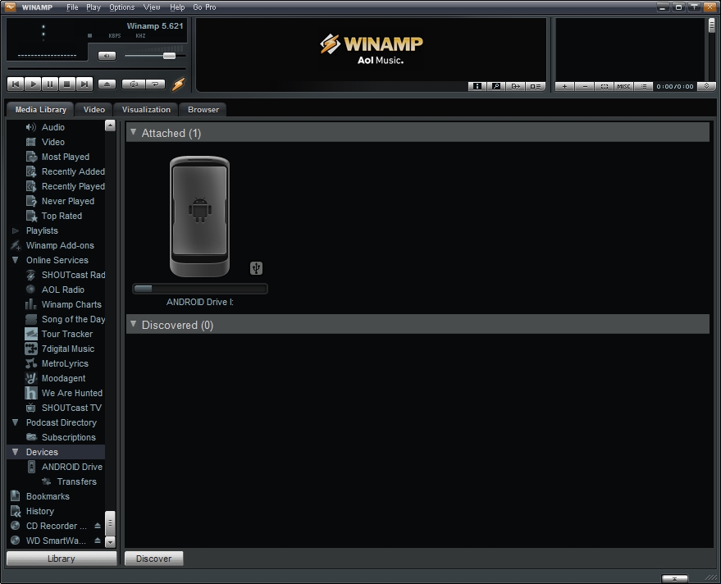
Task: Collapse the Discovered (0) section
Action: 134,324
